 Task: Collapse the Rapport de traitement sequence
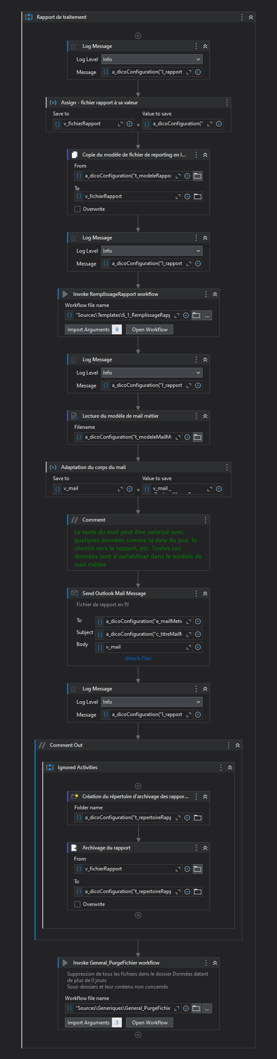click(251, 17)
